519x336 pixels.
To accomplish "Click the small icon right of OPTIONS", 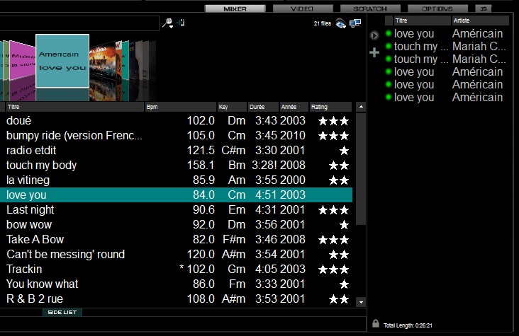I will 484,8.
